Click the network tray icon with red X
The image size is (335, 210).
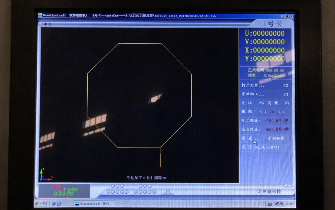(277, 204)
